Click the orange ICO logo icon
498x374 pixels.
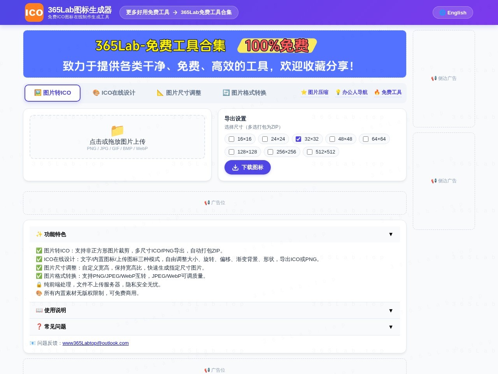pyautogui.click(x=34, y=12)
